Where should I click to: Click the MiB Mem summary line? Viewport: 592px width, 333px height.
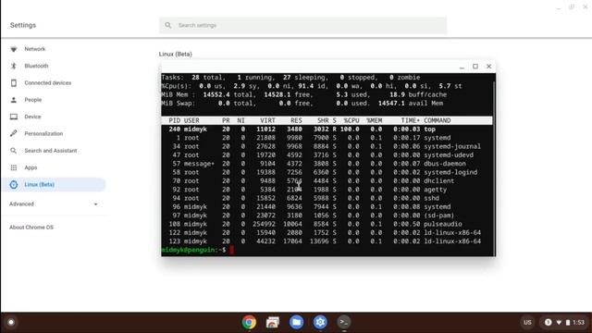(x=304, y=94)
